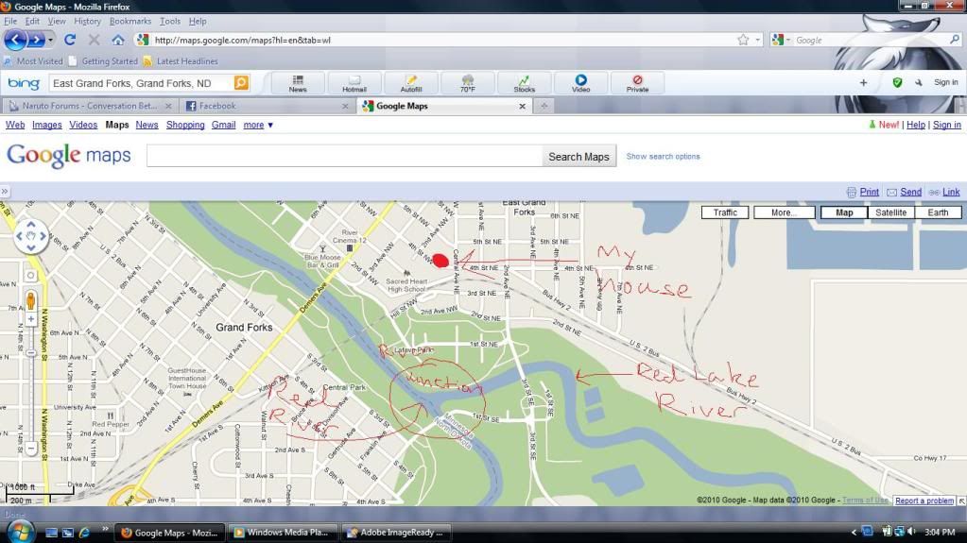Switch map view to Earth
The height and width of the screenshot is (543, 967).
938,212
